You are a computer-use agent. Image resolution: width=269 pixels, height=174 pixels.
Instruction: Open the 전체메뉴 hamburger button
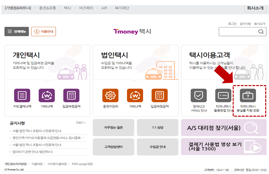[x=17, y=32]
